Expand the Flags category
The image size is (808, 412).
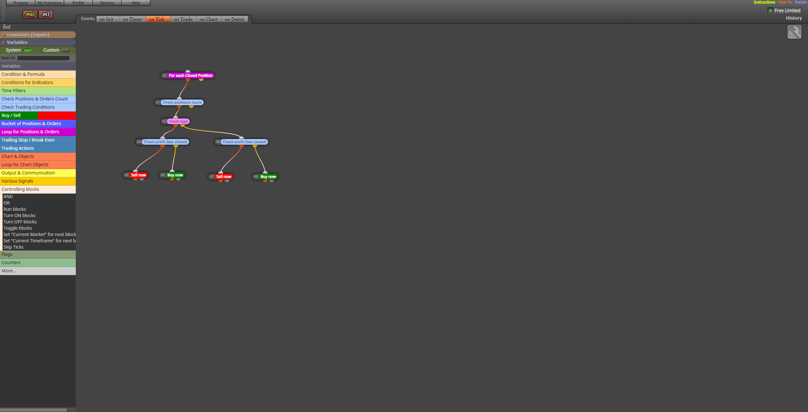38,254
